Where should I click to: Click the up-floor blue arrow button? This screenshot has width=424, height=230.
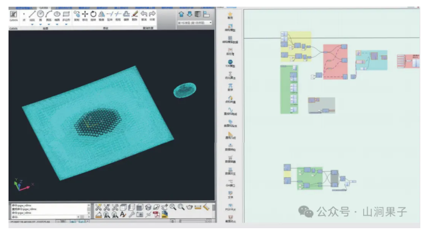point(181,14)
